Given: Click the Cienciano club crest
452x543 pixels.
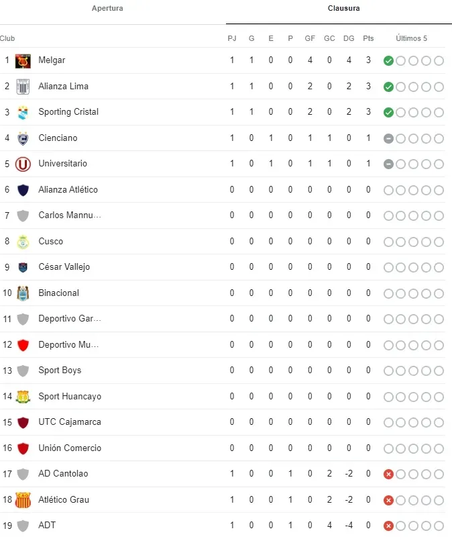Looking at the screenshot, I should [23, 138].
